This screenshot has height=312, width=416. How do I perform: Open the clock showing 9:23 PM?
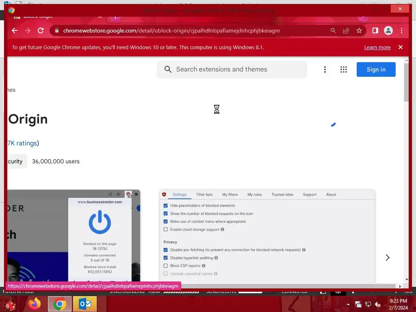click(398, 304)
